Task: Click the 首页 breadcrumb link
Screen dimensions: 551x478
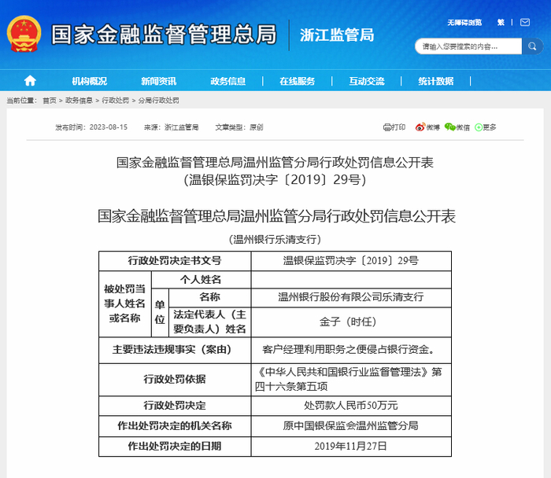Action: 50,101
